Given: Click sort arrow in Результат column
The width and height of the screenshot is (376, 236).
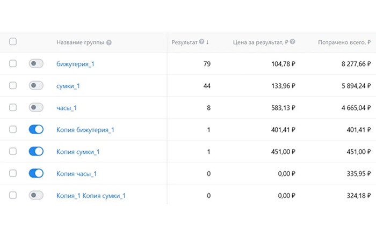Looking at the screenshot, I should pos(208,42).
